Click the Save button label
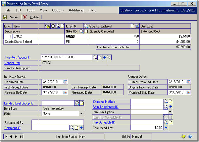 click(x=14, y=17)
